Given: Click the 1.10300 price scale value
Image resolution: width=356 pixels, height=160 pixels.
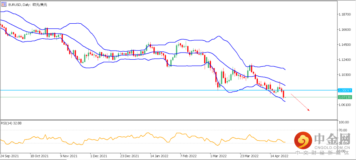Looking at the screenshot, I should click(345, 75).
